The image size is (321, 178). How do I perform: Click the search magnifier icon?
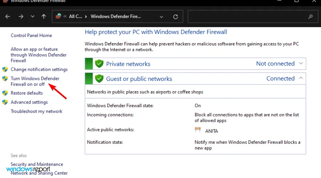tap(310, 17)
